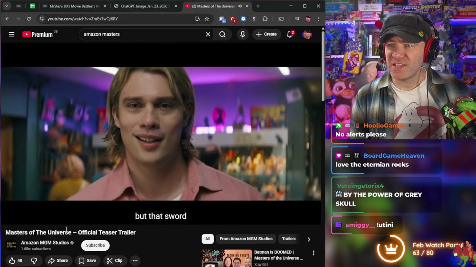Open the Cast icon in the Chrome toolbar

281,19
